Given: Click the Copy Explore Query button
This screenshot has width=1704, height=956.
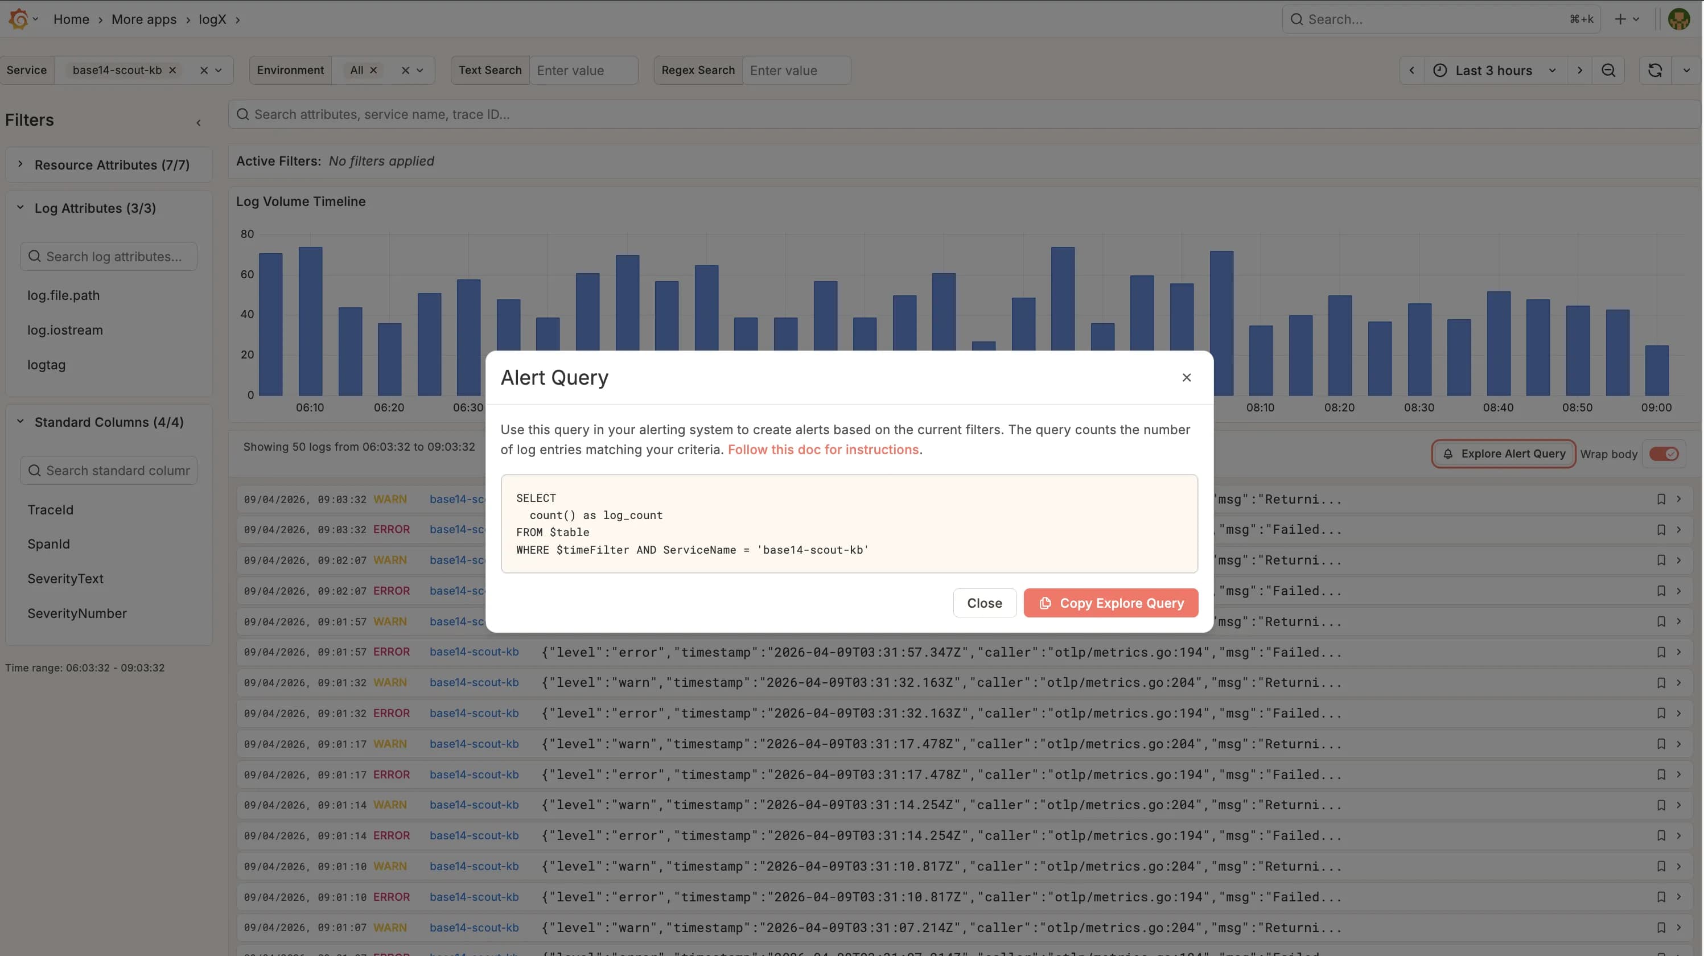Looking at the screenshot, I should pos(1110,603).
